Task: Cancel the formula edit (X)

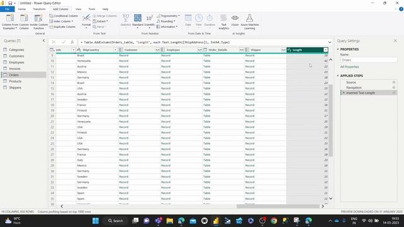Action: coord(54,42)
